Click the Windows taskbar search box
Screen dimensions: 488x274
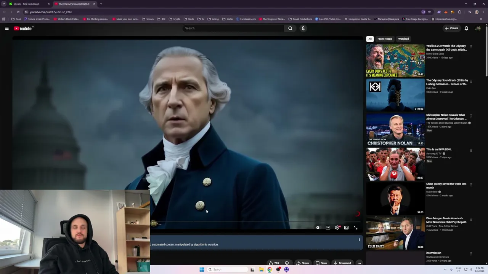click(228, 269)
